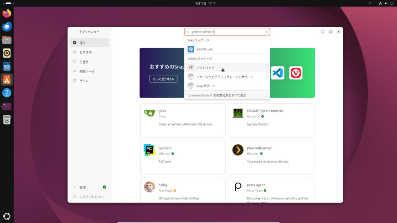
Task: Open おすすめ category in sidebar
Action: pos(90,52)
